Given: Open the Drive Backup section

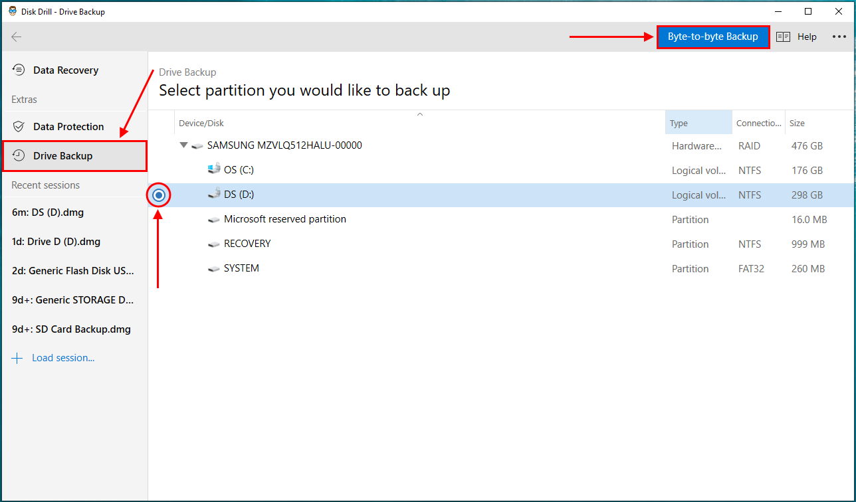Looking at the screenshot, I should tap(74, 155).
